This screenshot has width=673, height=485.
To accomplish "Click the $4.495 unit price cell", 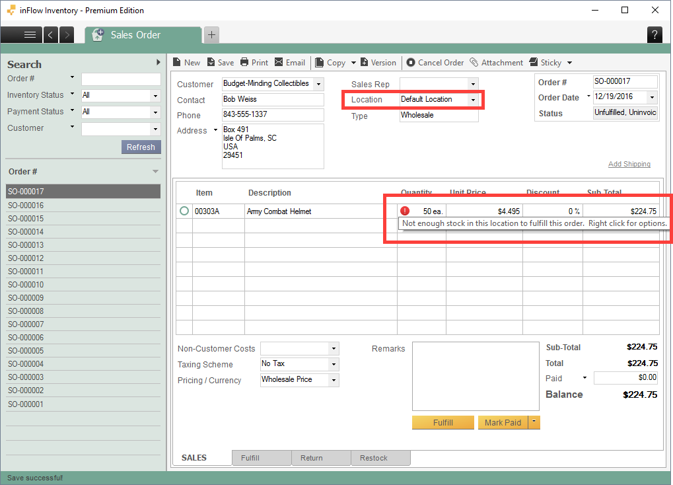I will pyautogui.click(x=484, y=211).
